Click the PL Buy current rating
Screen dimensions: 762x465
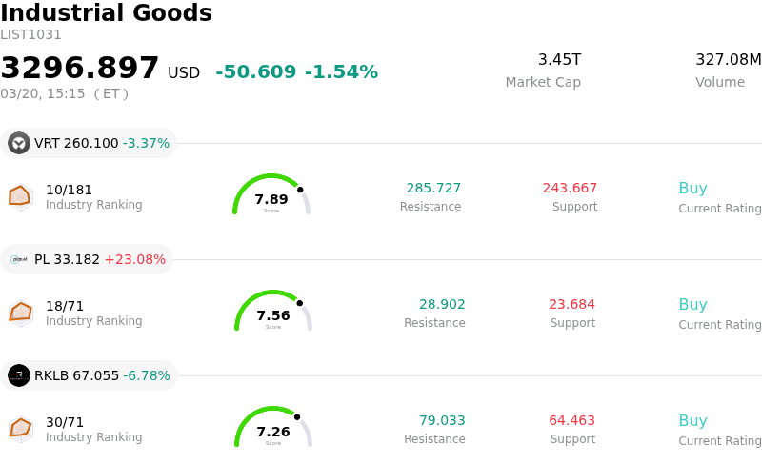(692, 305)
